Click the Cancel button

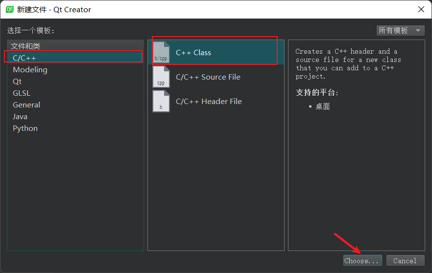pos(405,260)
